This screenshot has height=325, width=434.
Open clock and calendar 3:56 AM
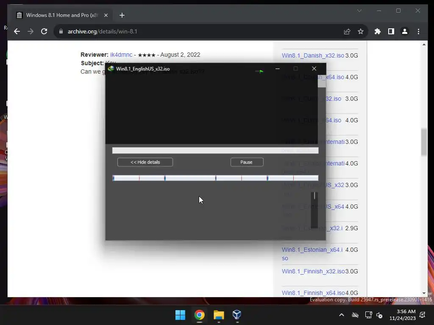pyautogui.click(x=403, y=315)
